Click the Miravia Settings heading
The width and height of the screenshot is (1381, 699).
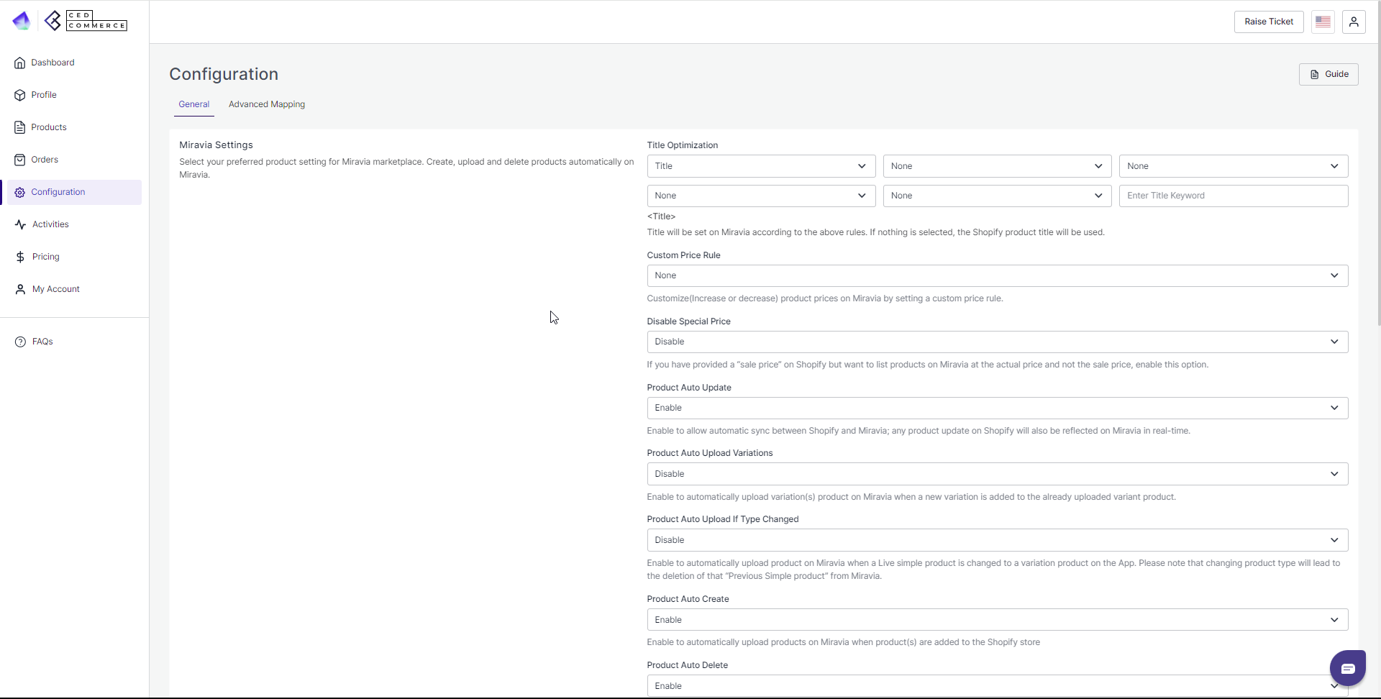pos(216,145)
